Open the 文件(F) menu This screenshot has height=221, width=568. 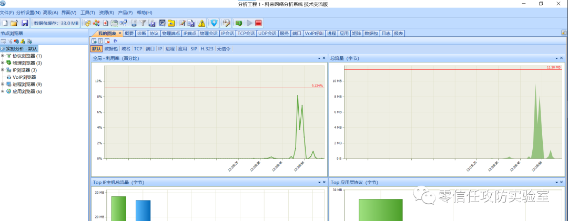7,13
